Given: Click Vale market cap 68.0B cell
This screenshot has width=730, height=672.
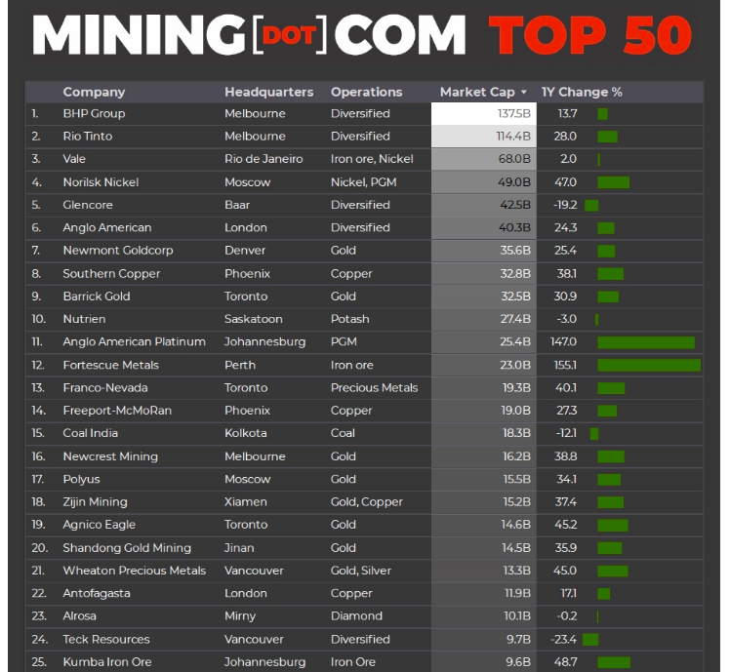Looking at the screenshot, I should coord(484,160).
